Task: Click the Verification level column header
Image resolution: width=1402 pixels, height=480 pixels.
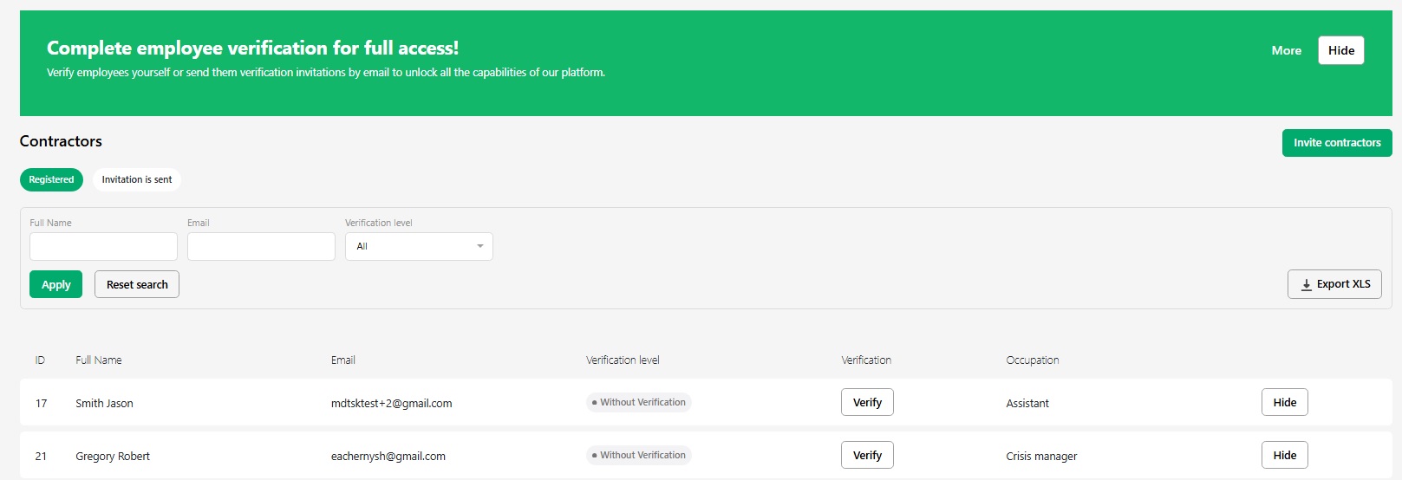Action: tap(623, 360)
